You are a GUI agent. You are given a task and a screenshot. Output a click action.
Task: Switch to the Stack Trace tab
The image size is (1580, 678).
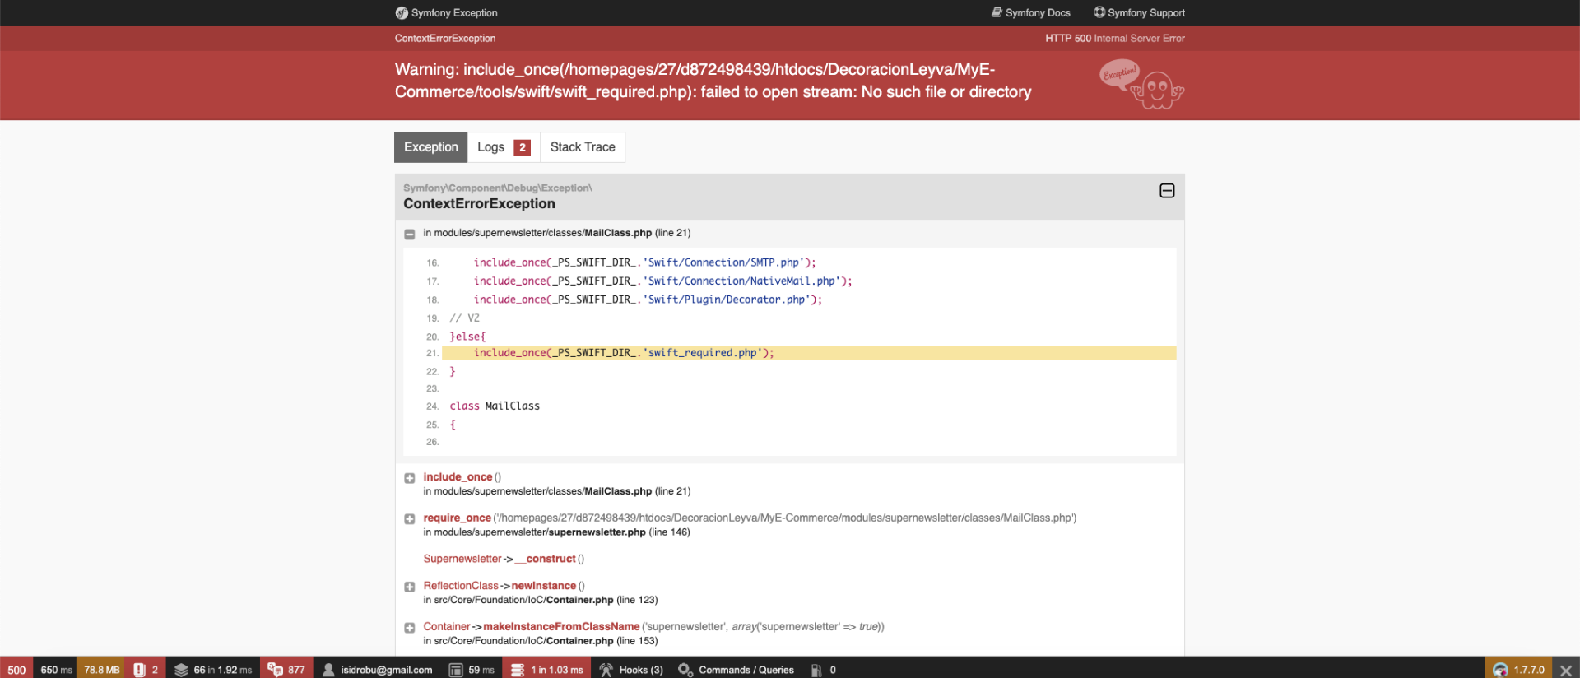coord(583,147)
